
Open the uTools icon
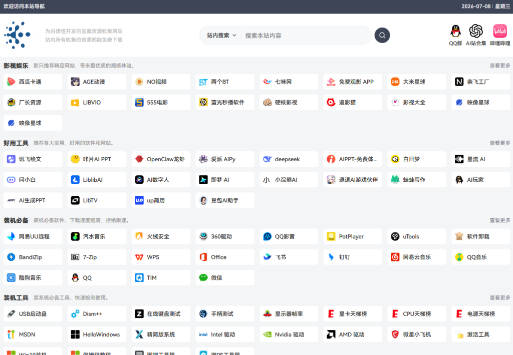(395, 237)
